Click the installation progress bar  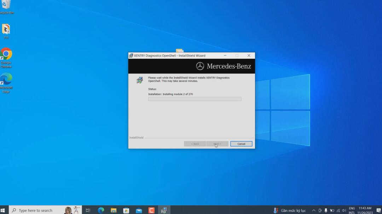click(195, 99)
